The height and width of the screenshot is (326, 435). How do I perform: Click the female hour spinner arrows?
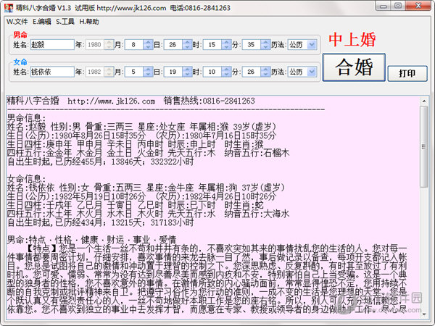[x=226, y=72]
